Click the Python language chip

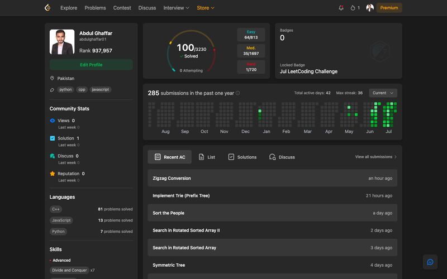(x=58, y=232)
